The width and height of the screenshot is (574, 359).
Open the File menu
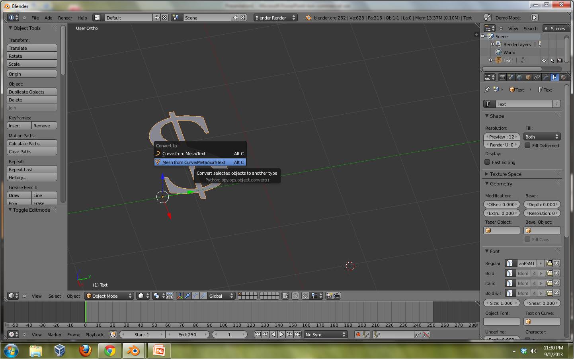point(35,18)
